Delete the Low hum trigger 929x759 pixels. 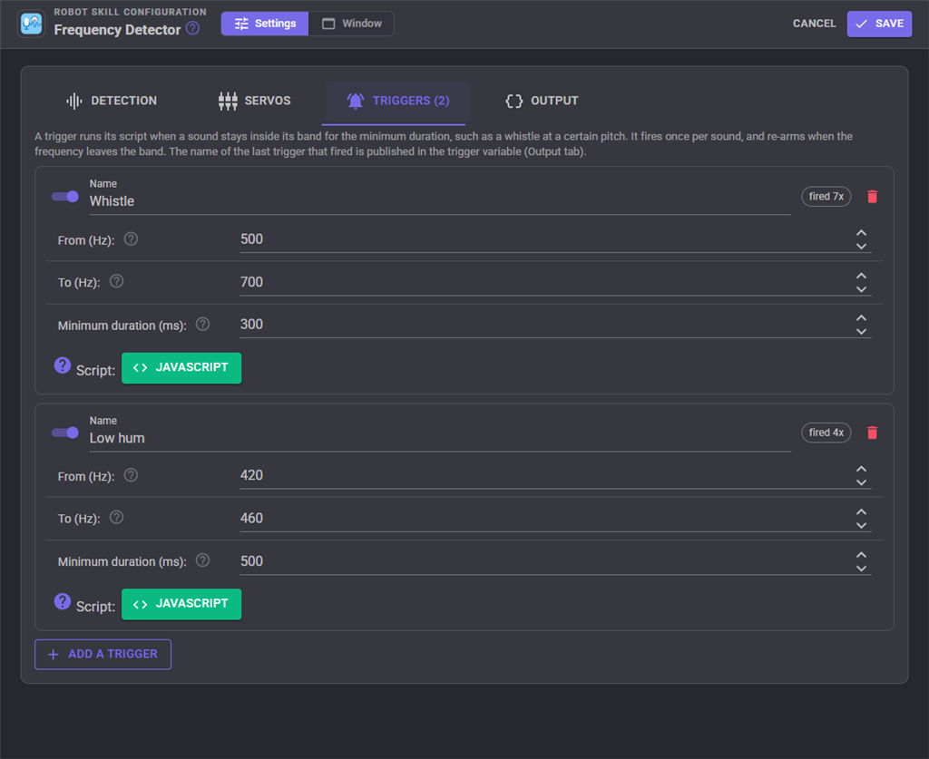tap(872, 433)
